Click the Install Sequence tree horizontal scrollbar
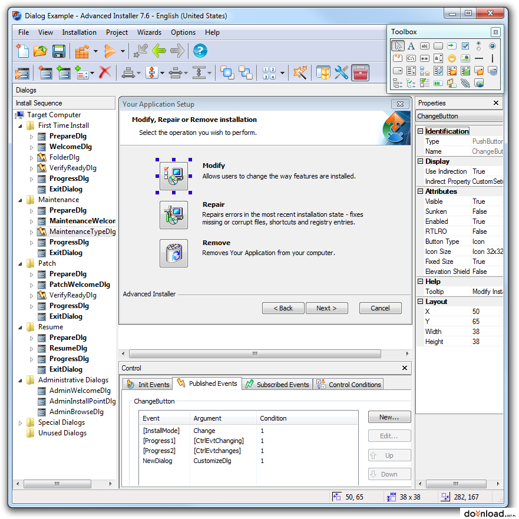This screenshot has height=519, width=519. (58, 484)
